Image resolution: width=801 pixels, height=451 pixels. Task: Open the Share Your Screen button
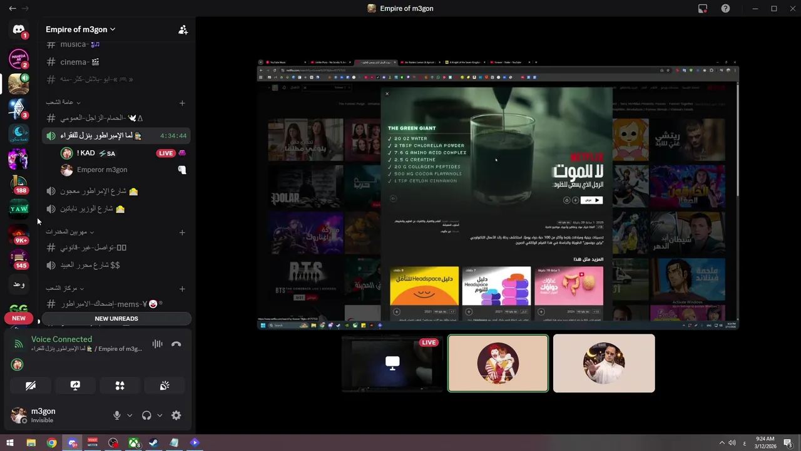[75, 386]
